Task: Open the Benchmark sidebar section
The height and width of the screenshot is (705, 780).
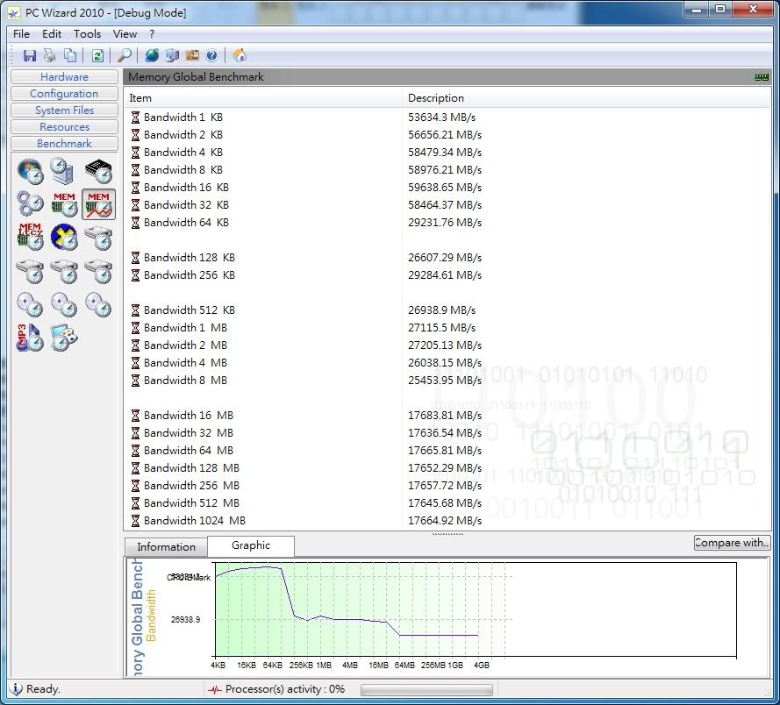Action: click(64, 143)
